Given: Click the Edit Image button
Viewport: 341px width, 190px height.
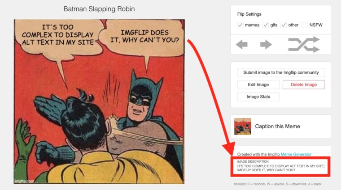Looking at the screenshot, I should point(258,84).
